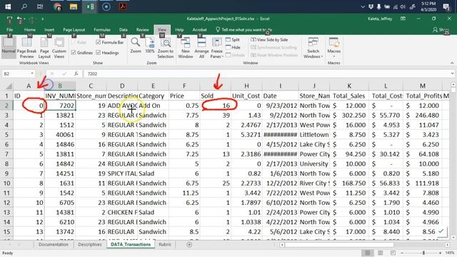Open the Page Layout ribbon tab
Viewport: 457px width, 257px height.
(74, 30)
